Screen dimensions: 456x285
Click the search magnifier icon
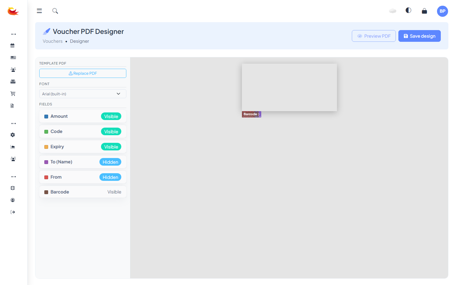tap(55, 11)
